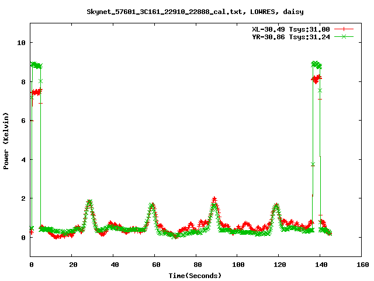Image resolution: width=374 pixels, height=281 pixels.
Task: Click the x-axis tick label 20
Action: 73,265
